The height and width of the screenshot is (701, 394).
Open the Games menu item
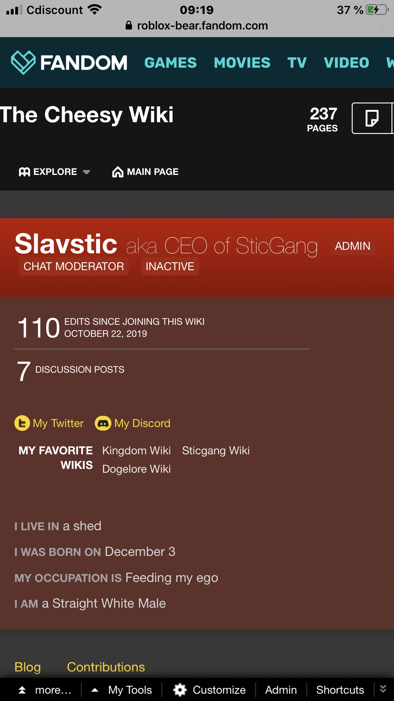[x=170, y=63]
